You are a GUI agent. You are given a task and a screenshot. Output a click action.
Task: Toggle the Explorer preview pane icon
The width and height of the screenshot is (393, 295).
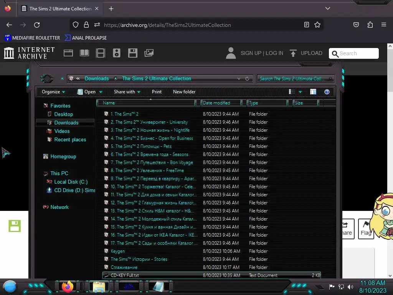[313, 92]
